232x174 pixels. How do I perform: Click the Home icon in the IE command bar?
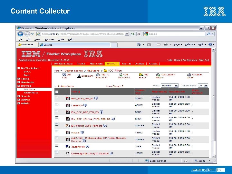[139, 44]
